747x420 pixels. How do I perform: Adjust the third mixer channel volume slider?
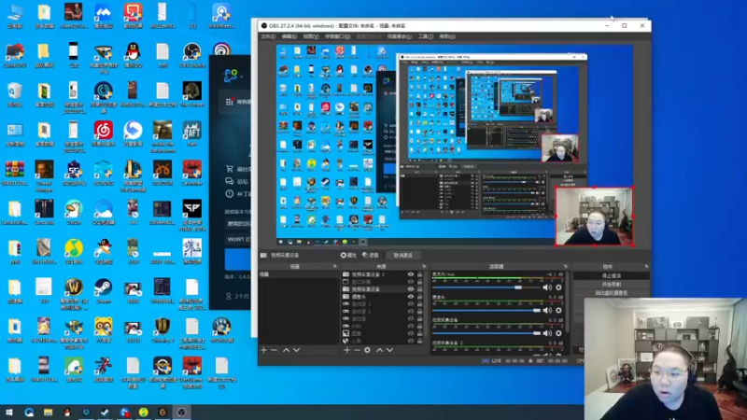point(537,333)
